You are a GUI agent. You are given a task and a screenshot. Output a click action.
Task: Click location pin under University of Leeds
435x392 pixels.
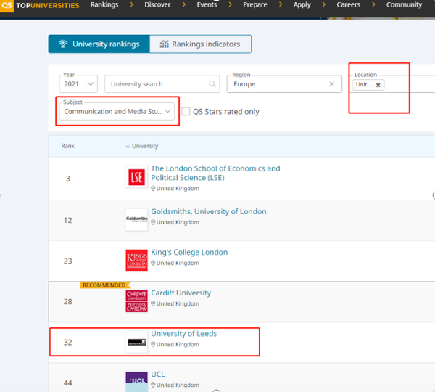153,344
